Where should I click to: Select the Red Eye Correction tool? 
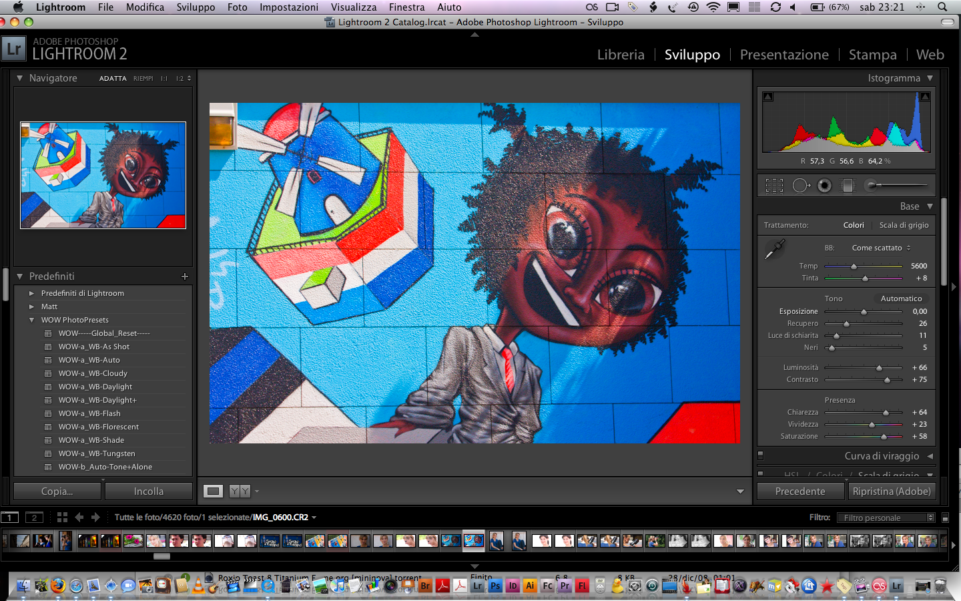[x=825, y=186]
